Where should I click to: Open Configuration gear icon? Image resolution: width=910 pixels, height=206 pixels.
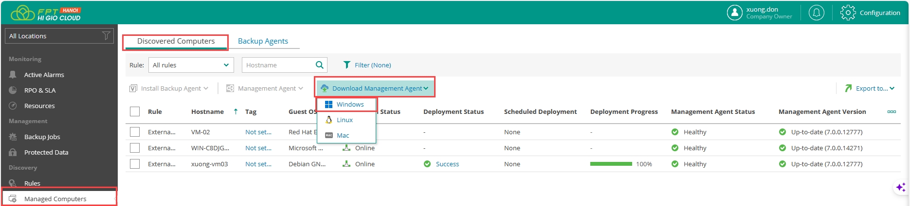848,13
